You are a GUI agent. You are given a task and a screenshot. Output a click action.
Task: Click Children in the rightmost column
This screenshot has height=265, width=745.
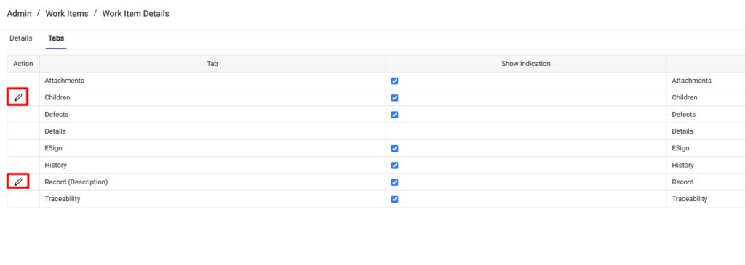point(684,98)
